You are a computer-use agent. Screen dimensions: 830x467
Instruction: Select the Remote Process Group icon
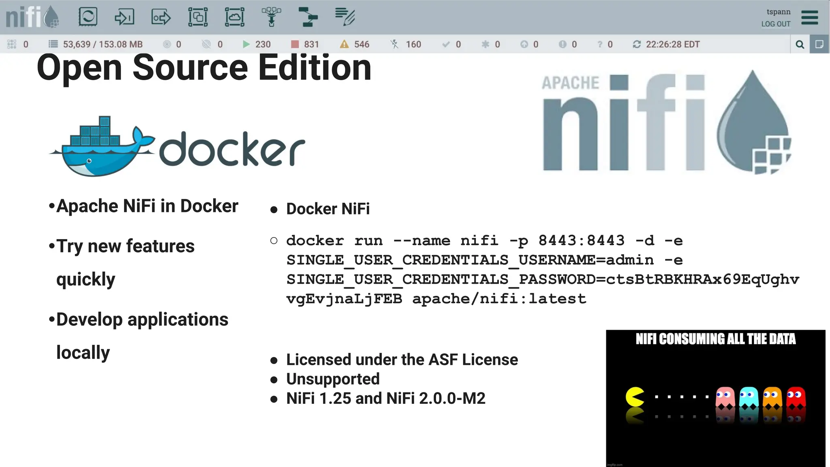(235, 17)
